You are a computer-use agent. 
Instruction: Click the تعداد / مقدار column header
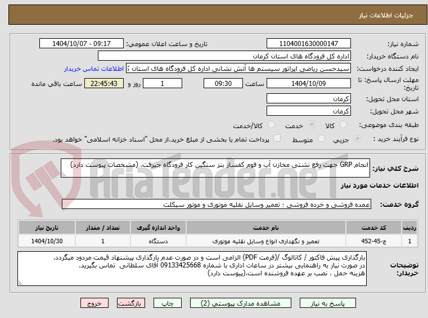(x=102, y=228)
